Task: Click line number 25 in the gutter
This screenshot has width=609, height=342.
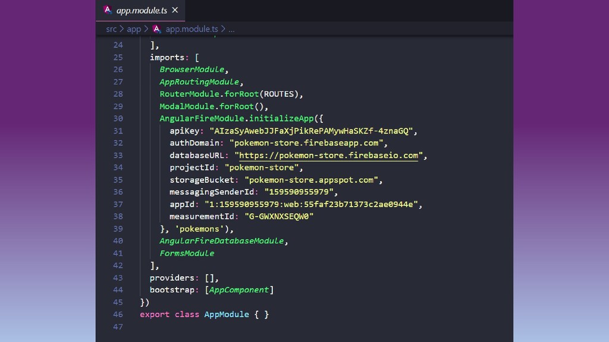Action: click(118, 58)
